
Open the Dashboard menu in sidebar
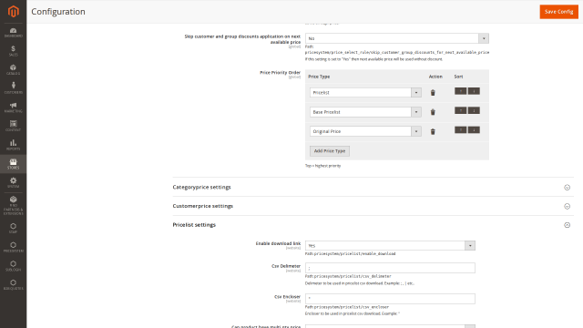(x=13, y=33)
